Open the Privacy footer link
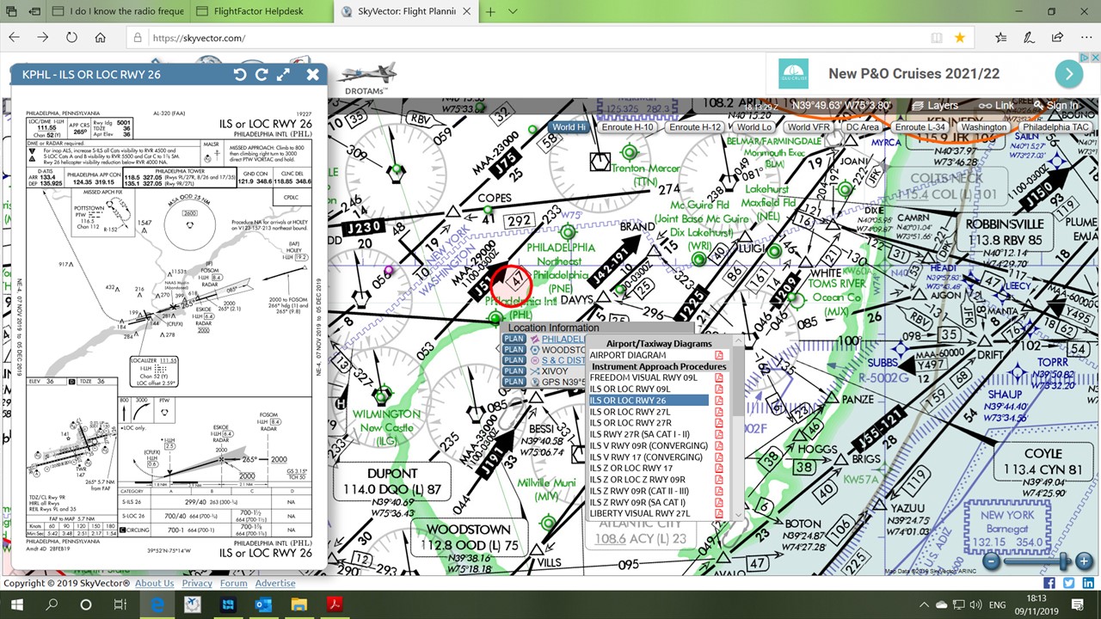Image resolution: width=1101 pixels, height=619 pixels. pyautogui.click(x=197, y=583)
